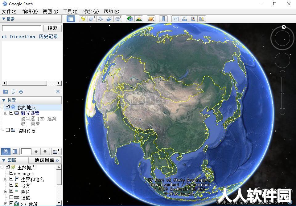Toggle the sidebar with the panel icon
Screen dimensions: 296x206
[x=71, y=19]
